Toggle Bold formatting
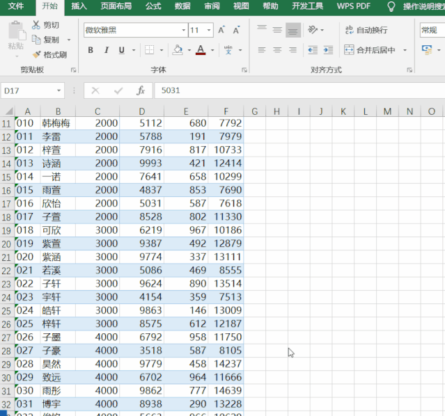445x416 pixels. pyautogui.click(x=91, y=50)
